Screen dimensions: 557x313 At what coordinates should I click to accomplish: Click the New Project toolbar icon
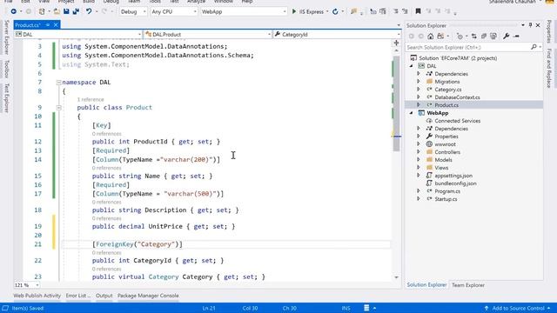(x=42, y=11)
